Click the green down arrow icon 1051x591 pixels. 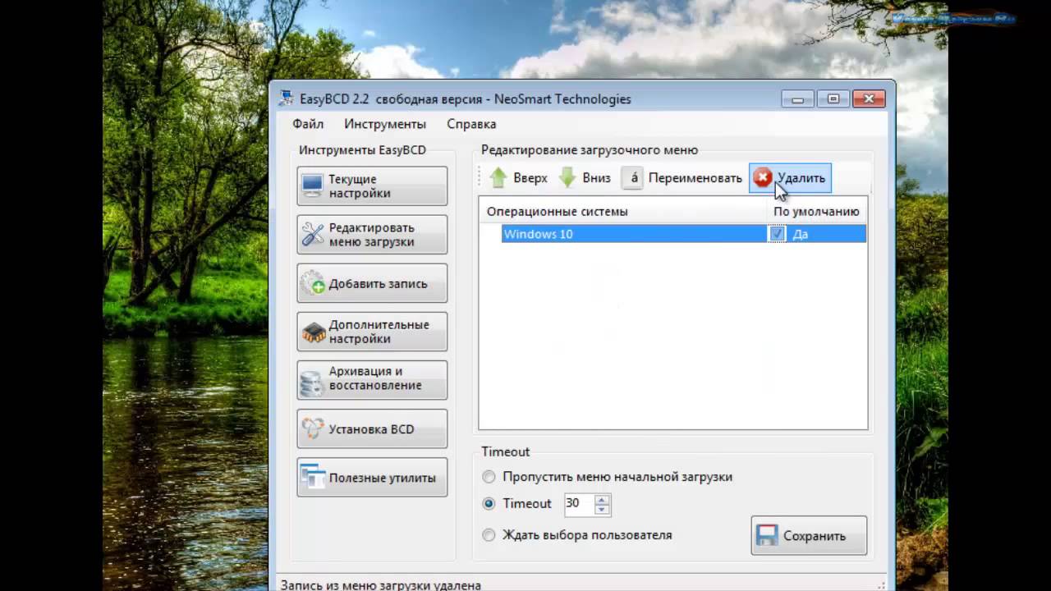click(567, 178)
